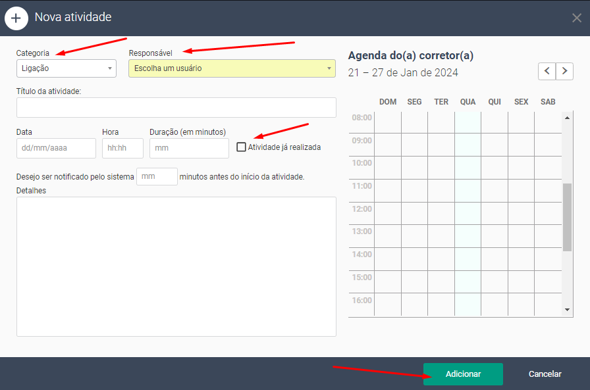Click the Hora time input field

122,148
